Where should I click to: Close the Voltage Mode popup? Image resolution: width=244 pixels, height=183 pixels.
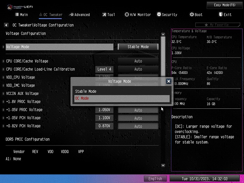click(x=168, y=81)
